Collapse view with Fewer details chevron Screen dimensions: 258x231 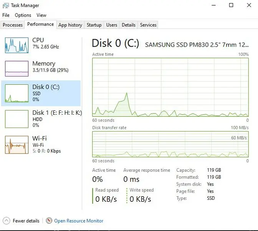pyautogui.click(x=7, y=221)
